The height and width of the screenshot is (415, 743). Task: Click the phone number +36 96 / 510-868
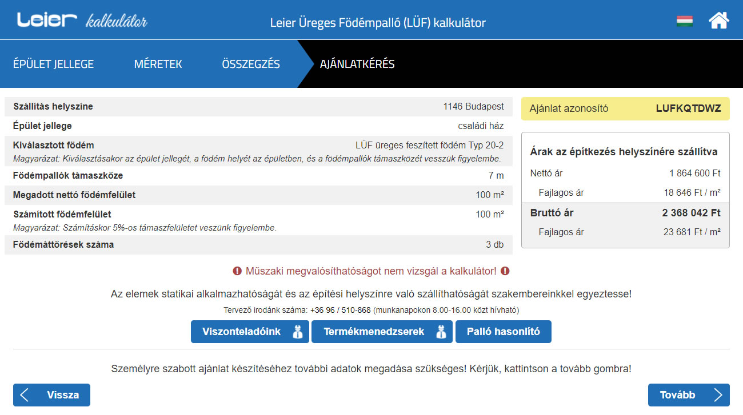pyautogui.click(x=340, y=311)
